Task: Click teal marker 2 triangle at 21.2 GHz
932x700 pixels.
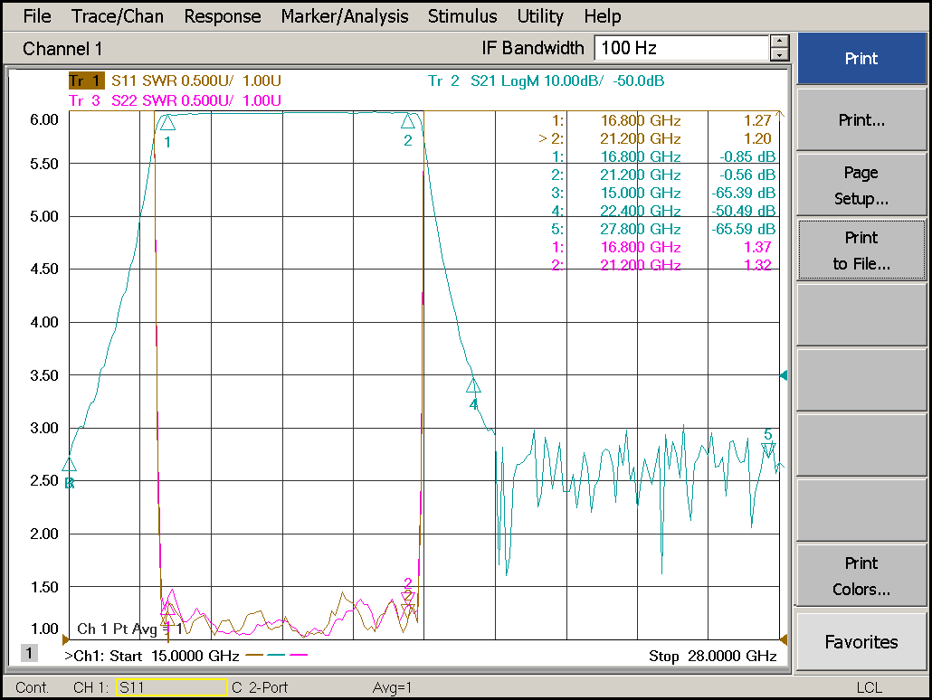Action: coord(408,122)
